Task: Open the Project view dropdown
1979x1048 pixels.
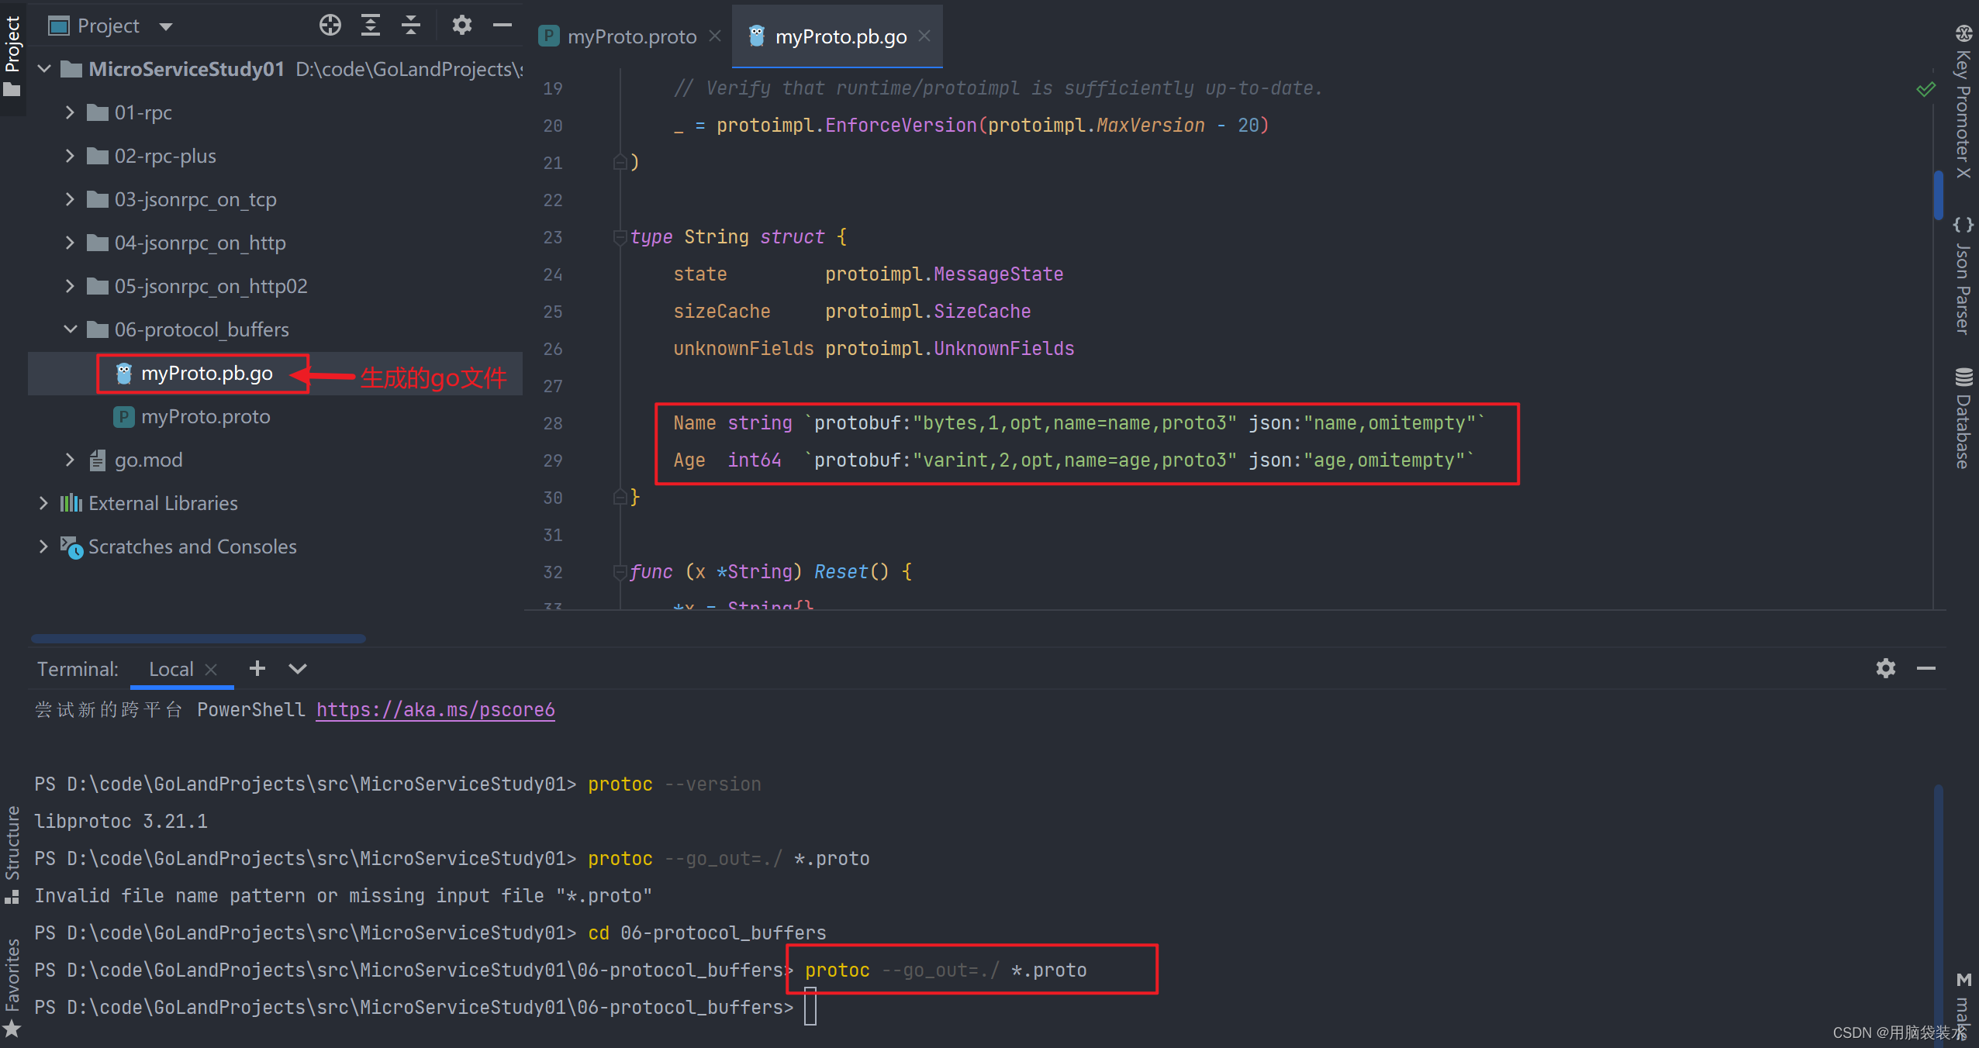Action: (166, 26)
